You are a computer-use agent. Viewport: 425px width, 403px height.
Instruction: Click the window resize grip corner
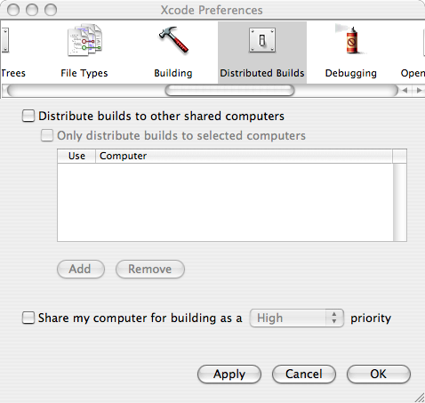(419, 398)
